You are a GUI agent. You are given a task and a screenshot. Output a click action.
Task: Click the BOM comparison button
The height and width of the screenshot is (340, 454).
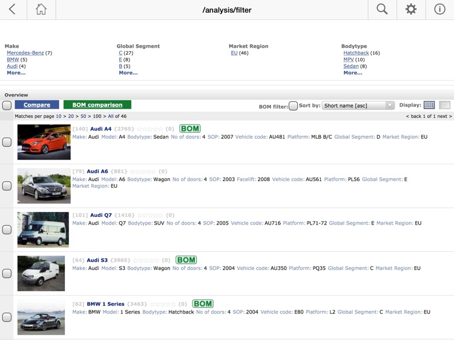[x=97, y=104]
